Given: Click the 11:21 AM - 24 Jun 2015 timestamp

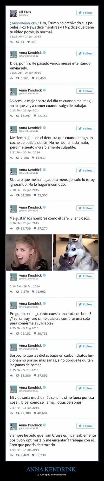Looking at the screenshot, I should point(25,37).
